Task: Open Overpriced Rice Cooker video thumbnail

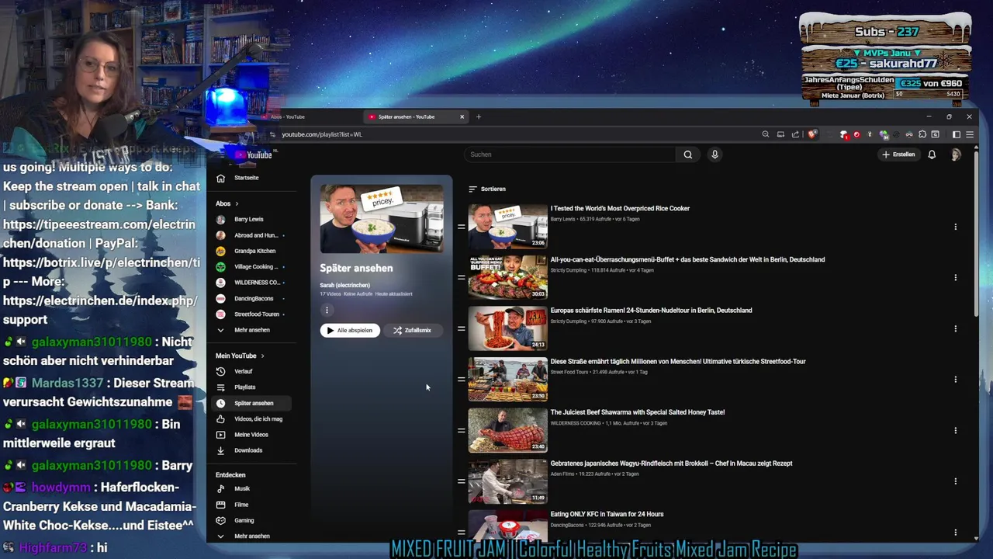Action: pyautogui.click(x=507, y=226)
